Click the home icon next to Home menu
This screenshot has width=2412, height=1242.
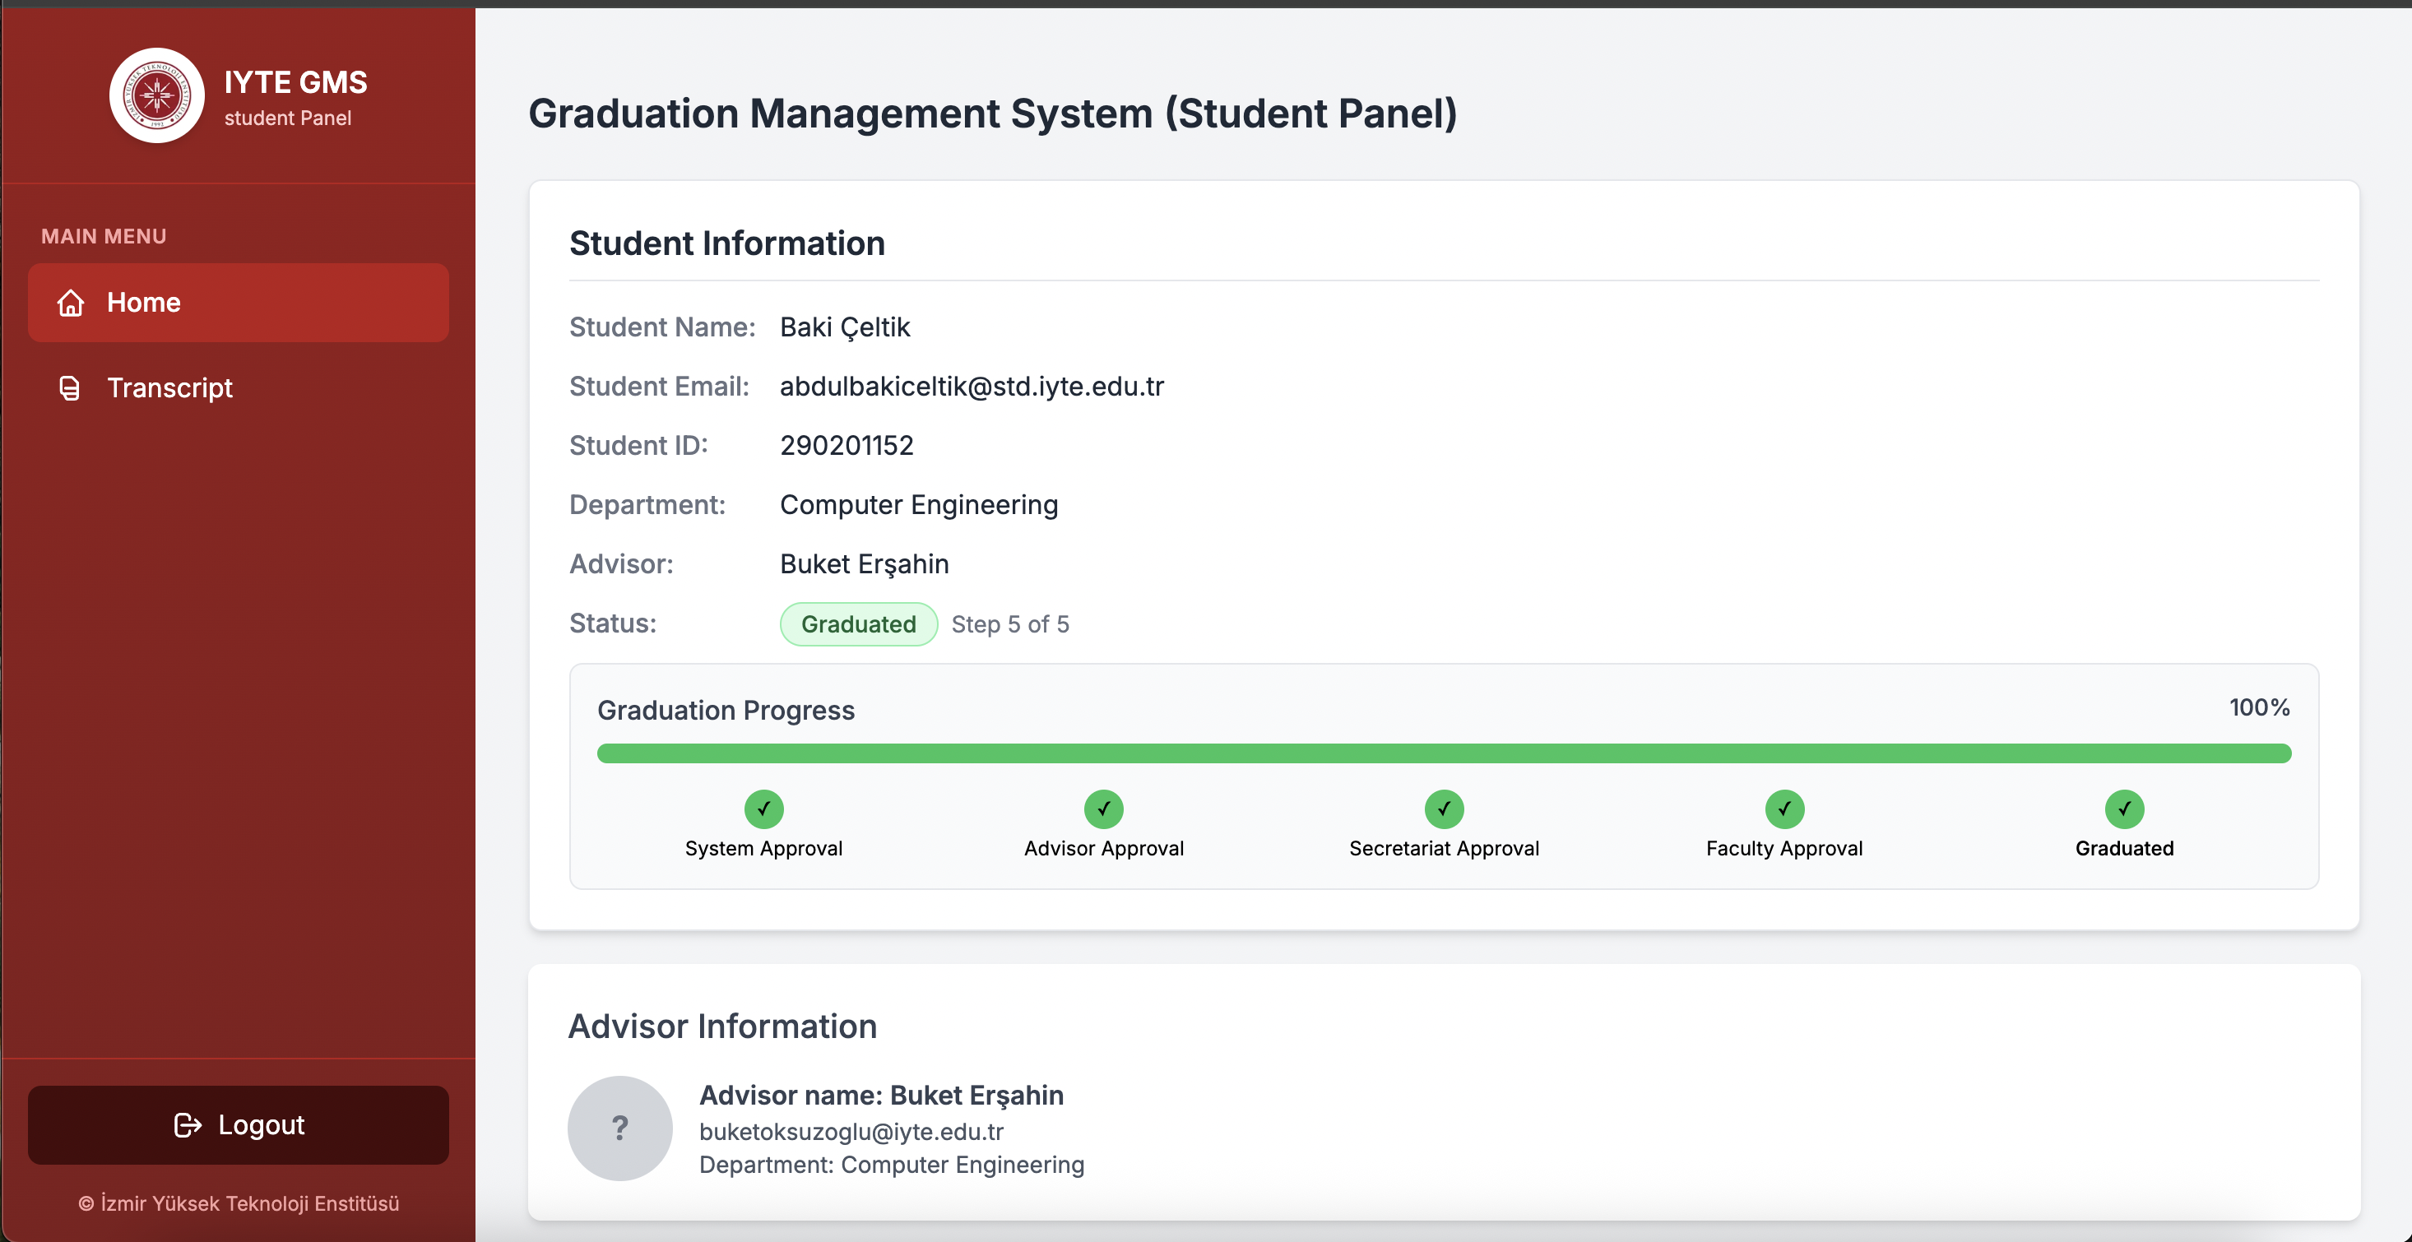pos(72,303)
